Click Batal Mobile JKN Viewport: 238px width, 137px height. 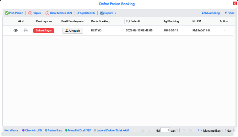pos(59,13)
